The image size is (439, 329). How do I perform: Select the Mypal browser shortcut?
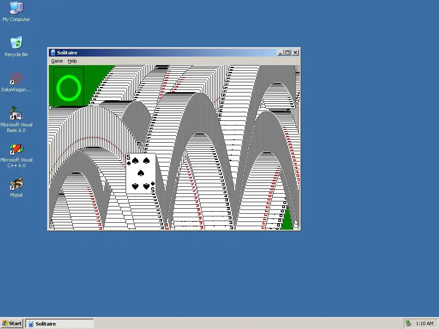click(x=16, y=188)
